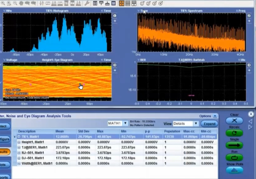The image size is (256, 179).
Task: Expand the TJ@BER1, Math1 row
Action: pos(19,147)
